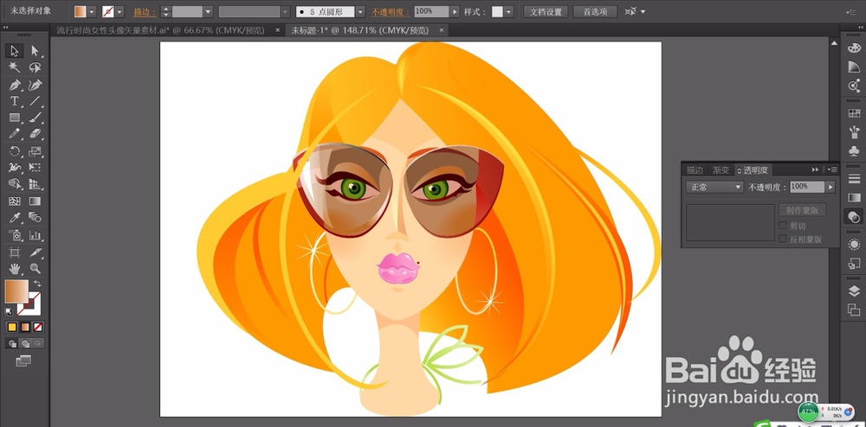
Task: Select the Eyedropper tool
Action: pyautogui.click(x=15, y=218)
